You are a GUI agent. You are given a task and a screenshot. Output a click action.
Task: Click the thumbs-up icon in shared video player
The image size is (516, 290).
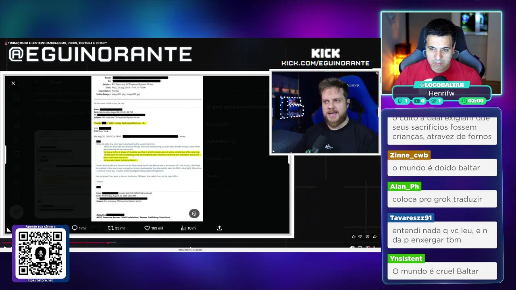point(354,236)
